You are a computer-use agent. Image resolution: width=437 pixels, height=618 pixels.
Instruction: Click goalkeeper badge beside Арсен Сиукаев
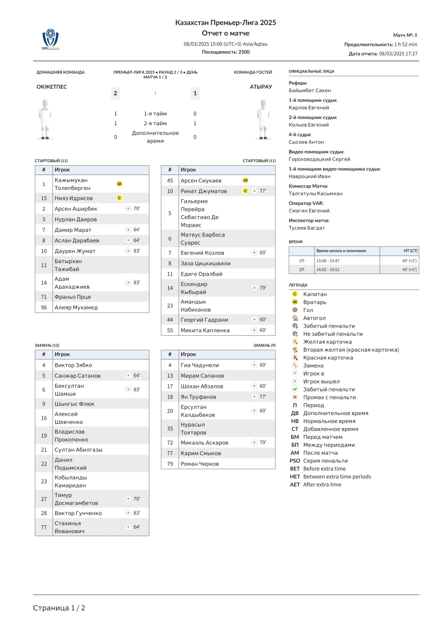coord(245,181)
